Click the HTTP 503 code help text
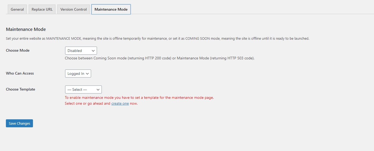 coord(159,58)
